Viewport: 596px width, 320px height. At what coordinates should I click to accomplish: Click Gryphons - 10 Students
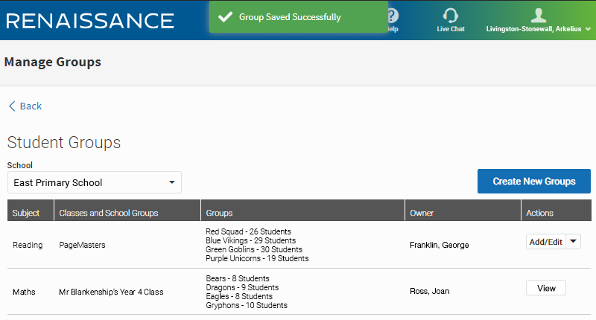[247, 305]
